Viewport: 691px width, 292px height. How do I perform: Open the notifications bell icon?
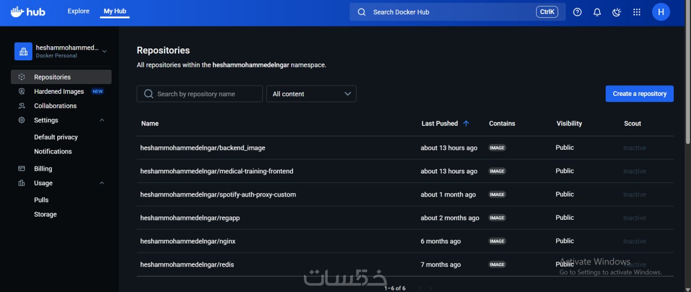(597, 12)
